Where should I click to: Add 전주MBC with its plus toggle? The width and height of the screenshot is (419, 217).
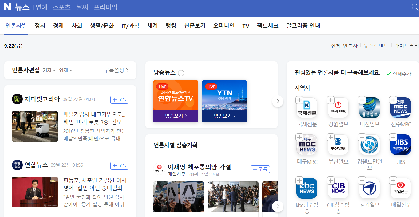click(x=393, y=100)
